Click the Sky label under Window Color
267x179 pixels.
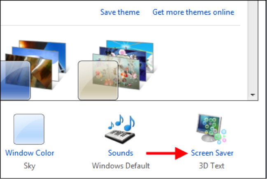tap(30, 166)
